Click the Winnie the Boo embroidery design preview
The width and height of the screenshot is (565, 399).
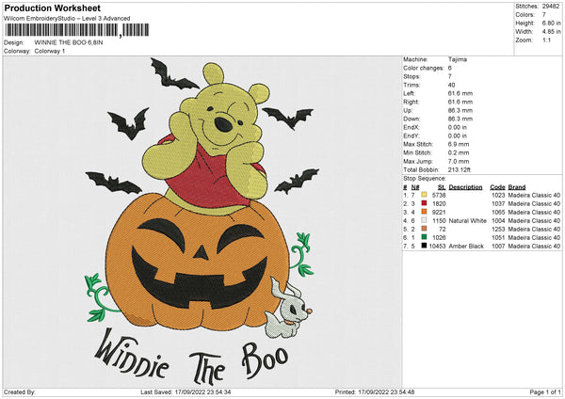pyautogui.click(x=202, y=221)
